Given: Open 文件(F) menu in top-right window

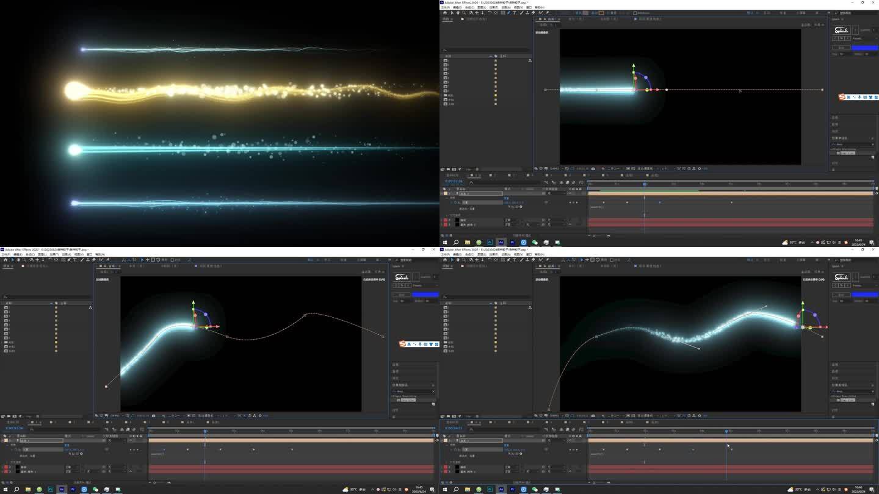Looking at the screenshot, I should coord(446,7).
